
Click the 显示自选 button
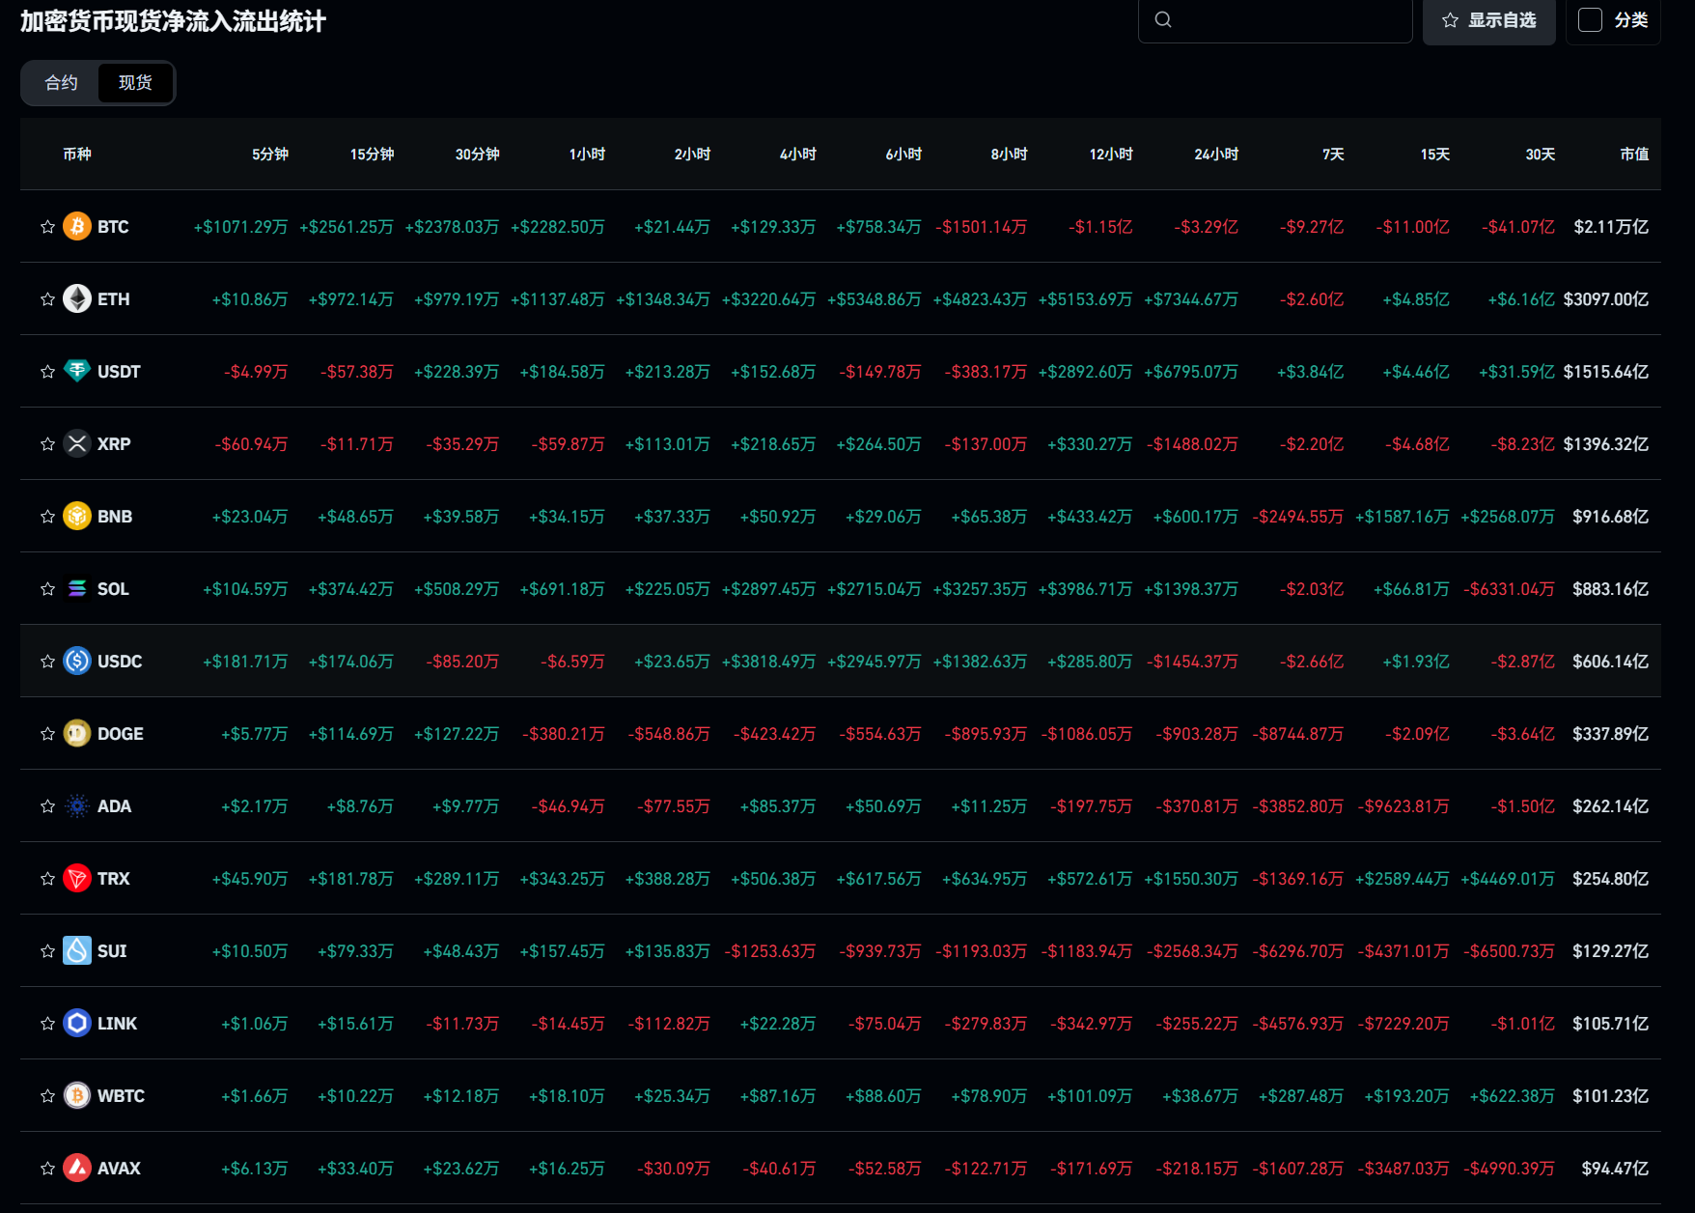tap(1488, 20)
